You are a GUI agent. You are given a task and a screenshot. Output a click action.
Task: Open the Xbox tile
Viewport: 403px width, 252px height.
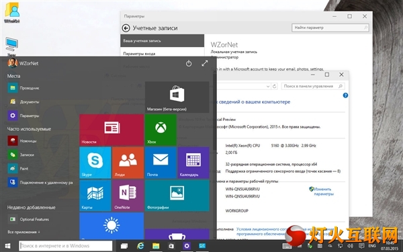point(161,130)
